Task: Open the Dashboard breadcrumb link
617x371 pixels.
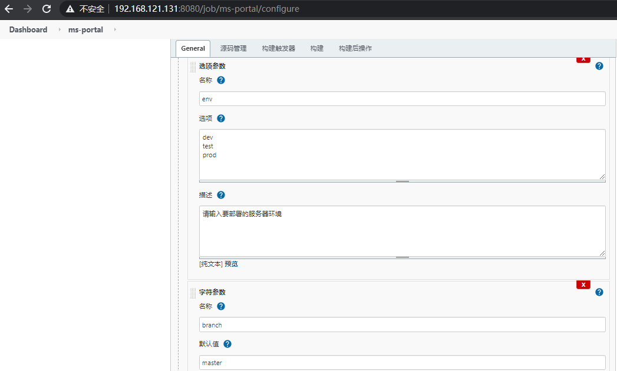Action: pos(28,30)
